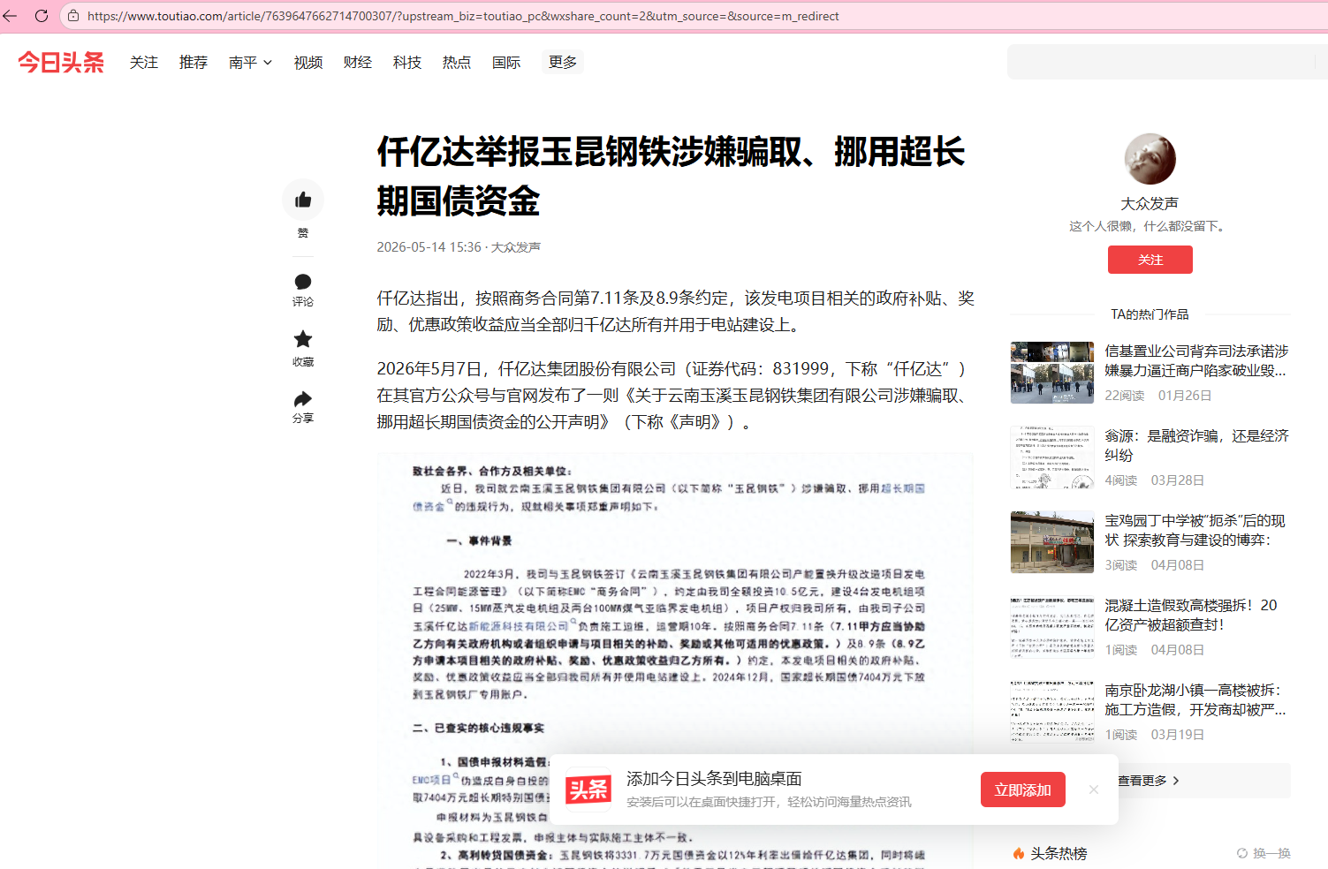Follow the author with red 关注 button

point(1150,260)
